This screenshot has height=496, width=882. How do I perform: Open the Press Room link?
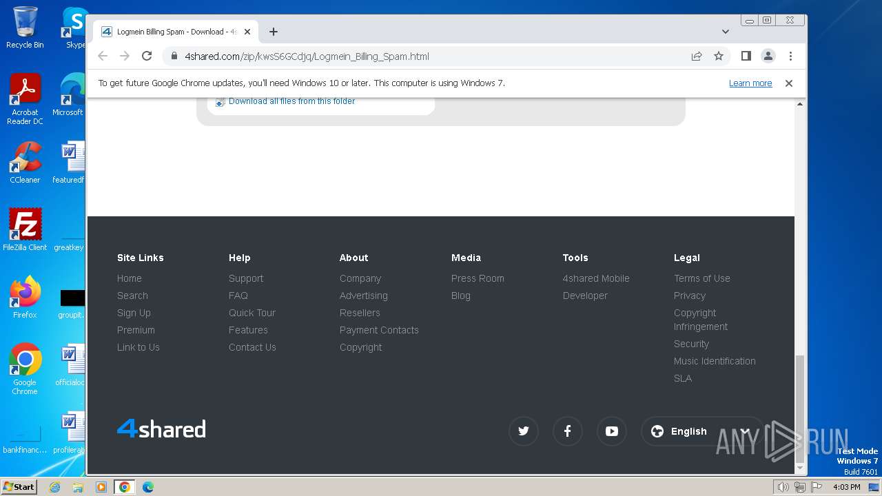point(478,278)
